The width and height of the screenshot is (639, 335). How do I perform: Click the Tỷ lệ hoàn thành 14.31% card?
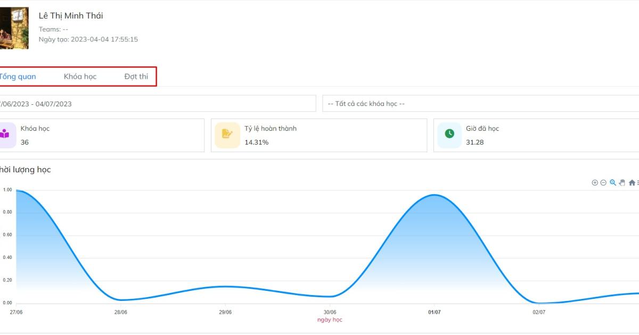point(318,135)
